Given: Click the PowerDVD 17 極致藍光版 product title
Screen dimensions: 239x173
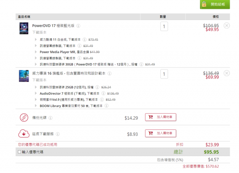Looking at the screenshot, I should click(53, 26).
